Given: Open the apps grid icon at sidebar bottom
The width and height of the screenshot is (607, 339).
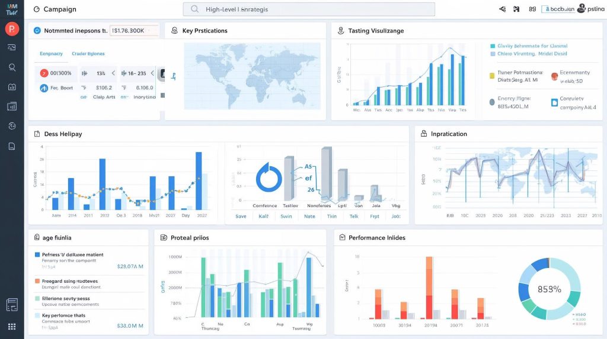Looking at the screenshot, I should point(12,327).
